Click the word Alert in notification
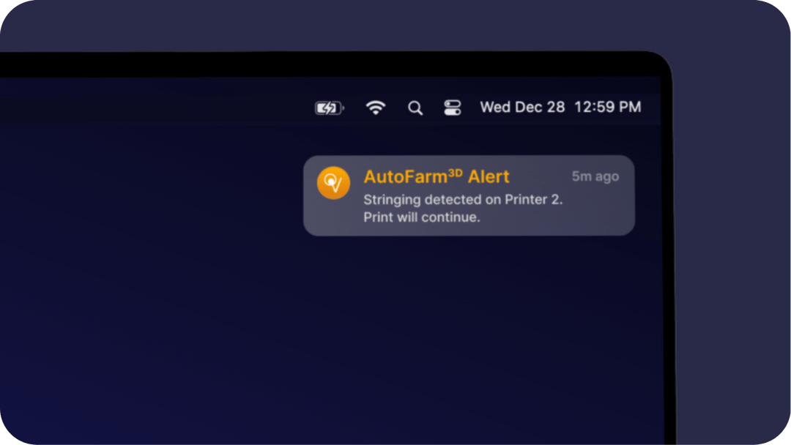This screenshot has height=445, width=791. pyautogui.click(x=489, y=177)
